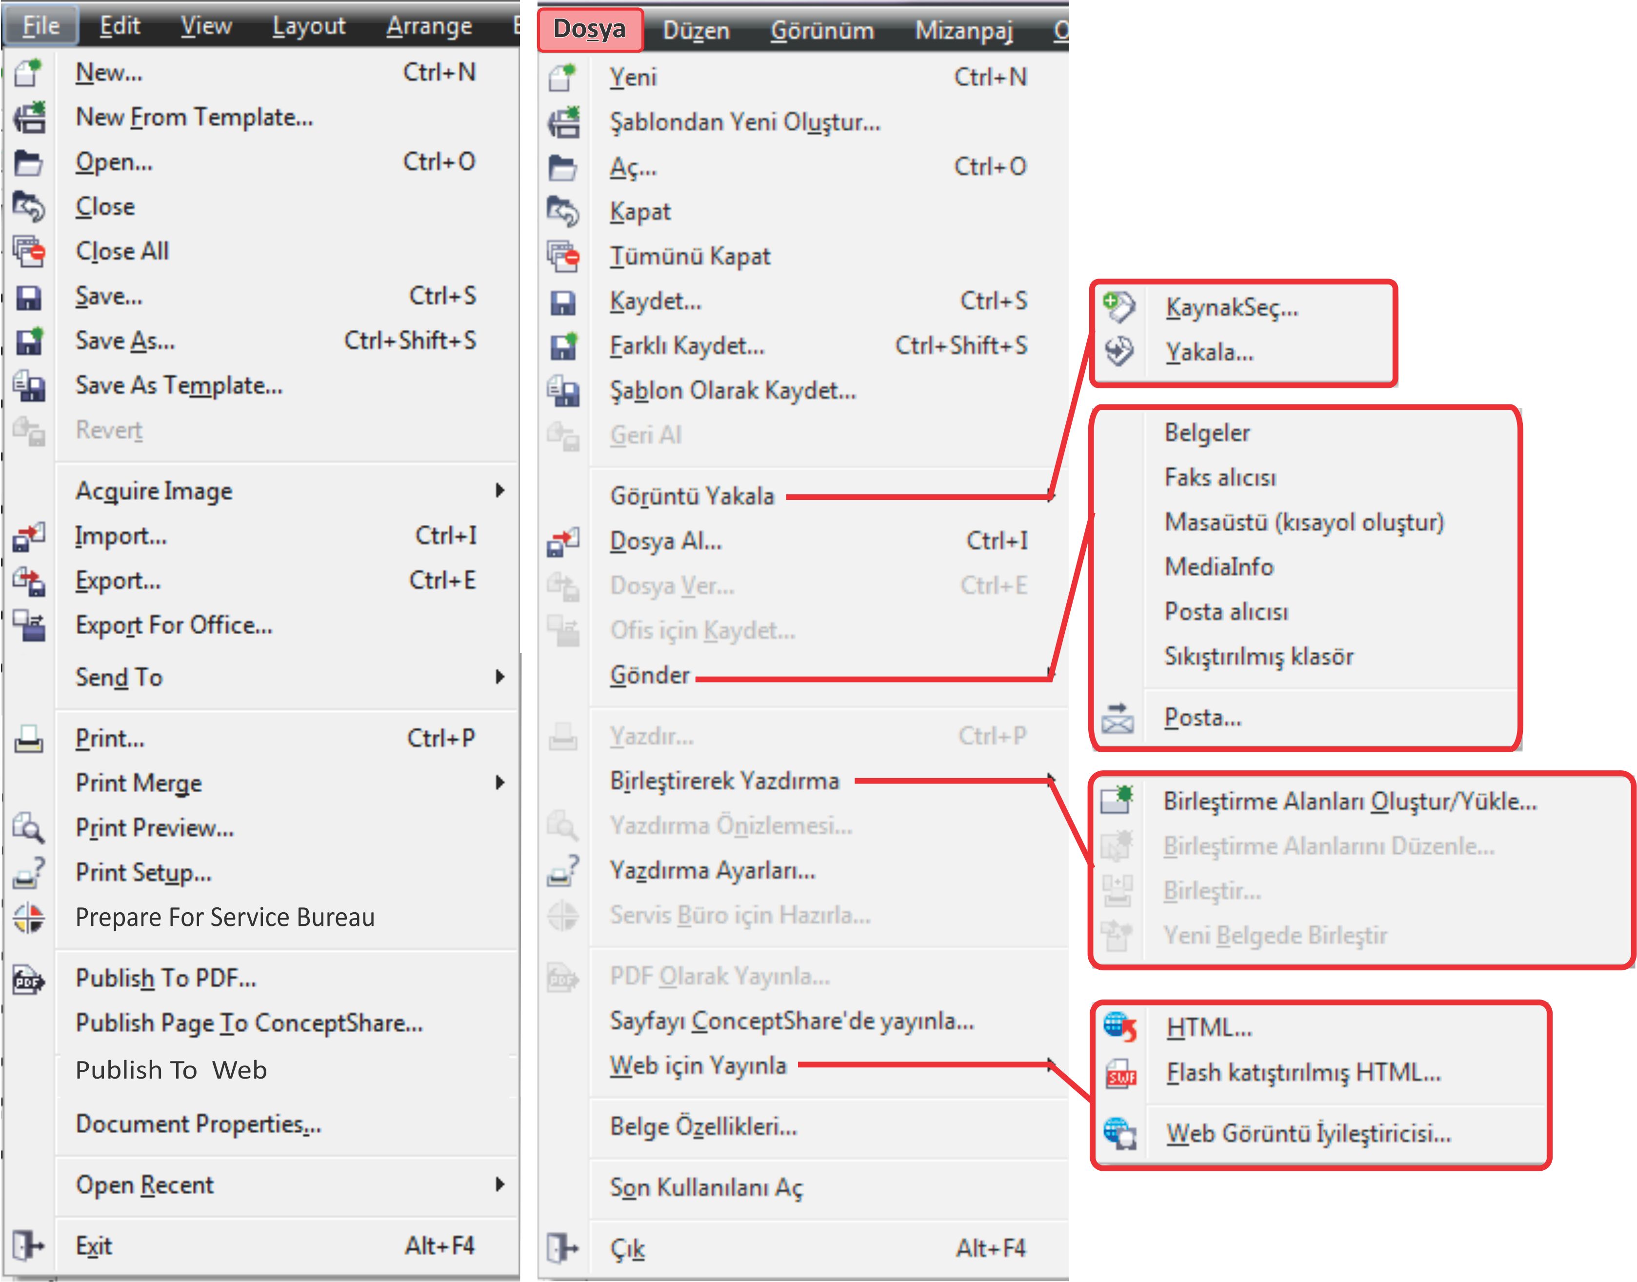The height and width of the screenshot is (1282, 1637).
Task: Open the File menu in the menu bar
Action: pyautogui.click(x=41, y=26)
